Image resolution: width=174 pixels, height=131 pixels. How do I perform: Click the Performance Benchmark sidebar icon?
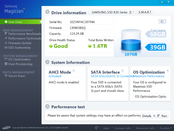coord(6,34)
